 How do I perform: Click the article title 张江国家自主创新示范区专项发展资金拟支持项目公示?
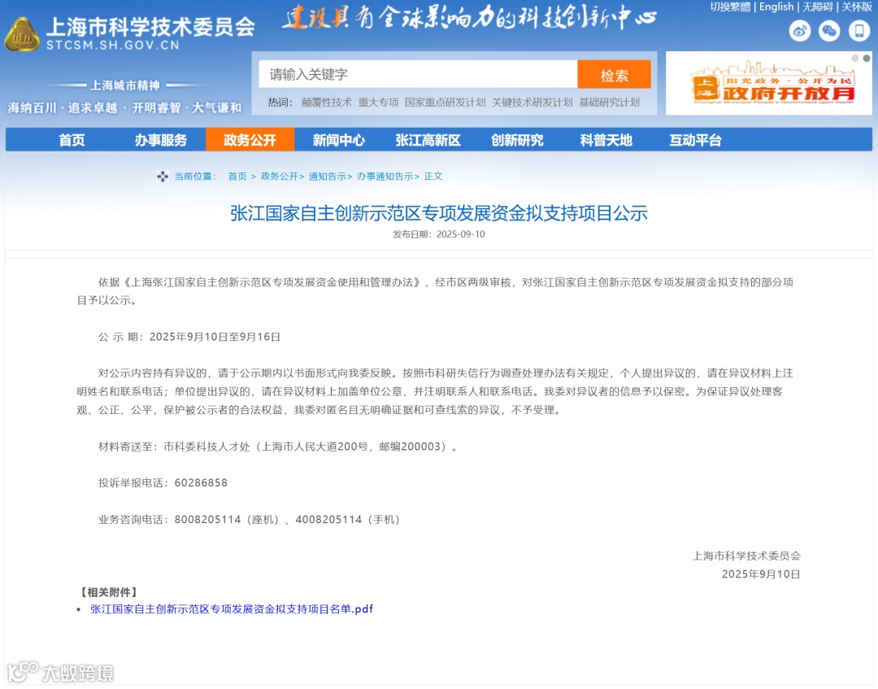439,213
